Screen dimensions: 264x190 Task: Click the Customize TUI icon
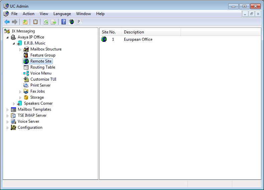pyautogui.click(x=26, y=79)
